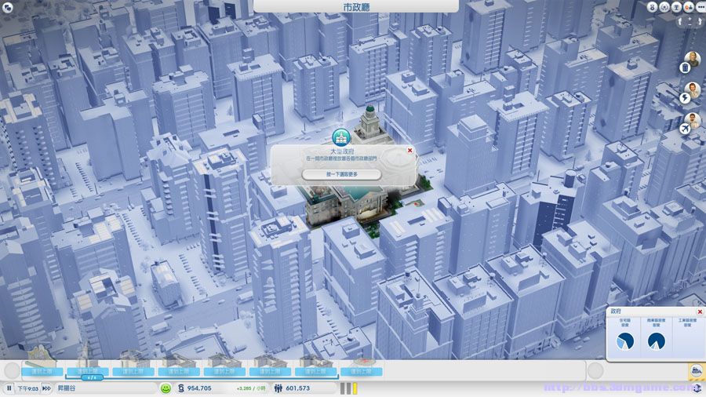Open the green happiness smiley
The height and width of the screenshot is (397, 706).
[166, 388]
